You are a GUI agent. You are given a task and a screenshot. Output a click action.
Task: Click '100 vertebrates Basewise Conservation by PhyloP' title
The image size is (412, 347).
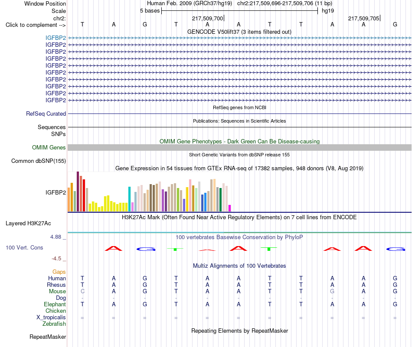[x=239, y=237]
